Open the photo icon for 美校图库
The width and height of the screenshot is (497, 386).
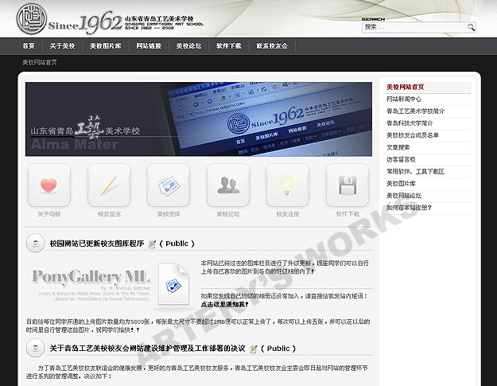coord(169,185)
